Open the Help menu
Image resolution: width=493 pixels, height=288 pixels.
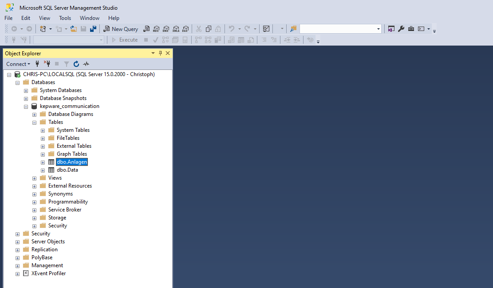pos(114,18)
